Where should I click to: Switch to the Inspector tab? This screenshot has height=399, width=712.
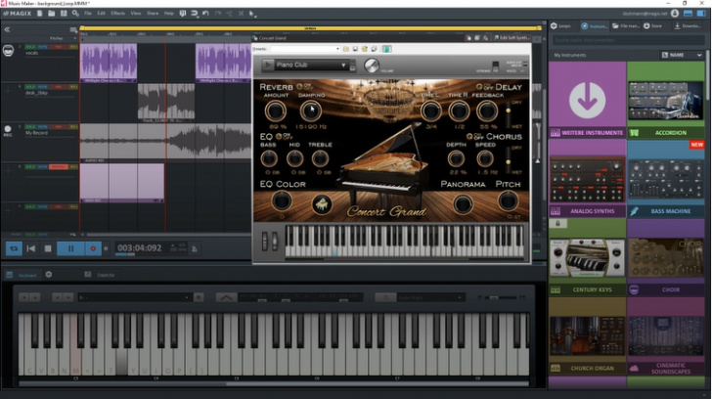(101, 275)
